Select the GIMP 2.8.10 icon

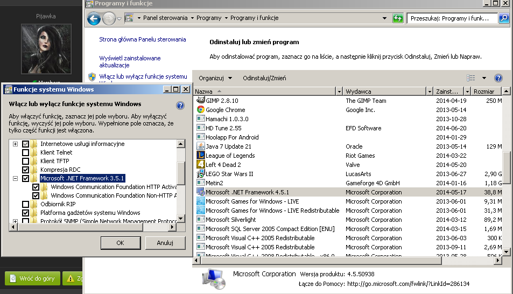tap(201, 100)
